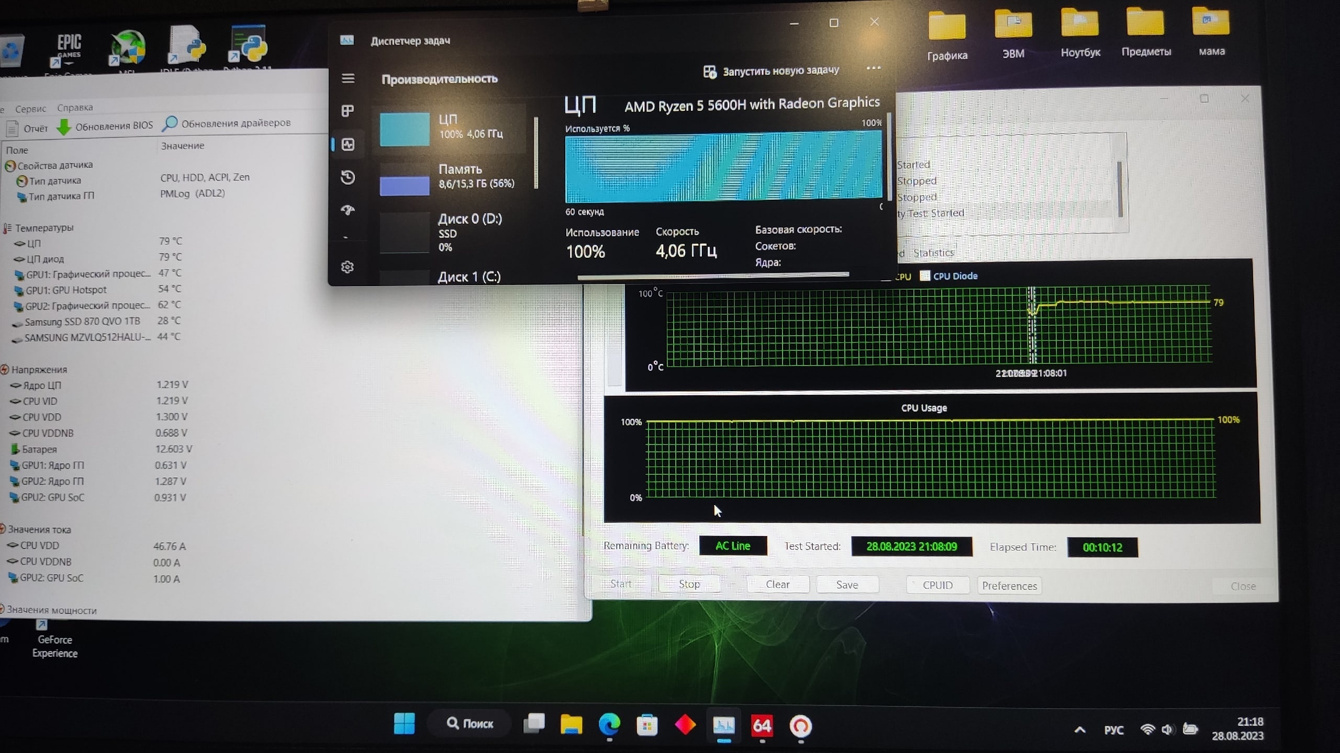Screen dimensions: 1340x753
Task: Save the CPU stress test results
Action: pos(847,584)
